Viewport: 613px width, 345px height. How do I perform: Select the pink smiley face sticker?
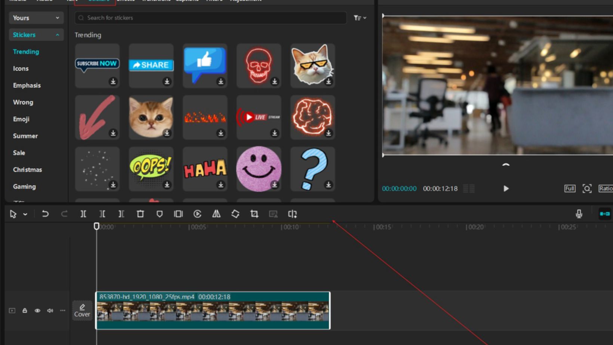click(259, 169)
